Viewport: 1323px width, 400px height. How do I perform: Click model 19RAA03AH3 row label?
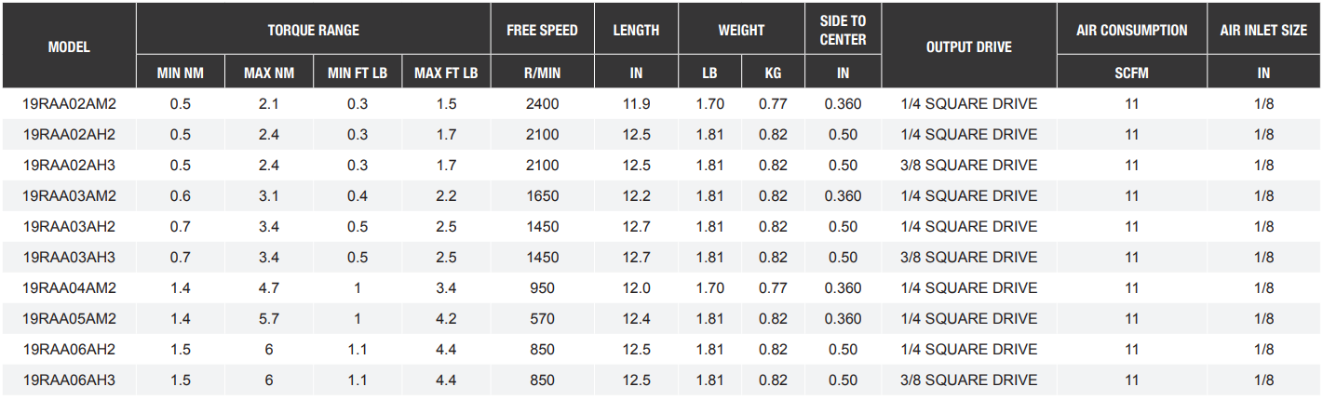click(69, 258)
